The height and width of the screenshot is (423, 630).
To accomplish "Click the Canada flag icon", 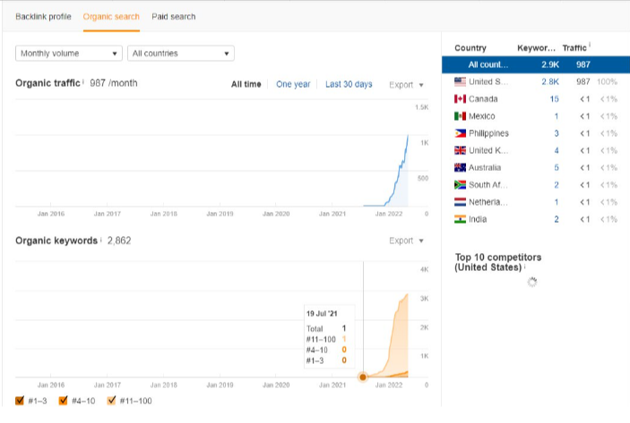I will point(461,99).
